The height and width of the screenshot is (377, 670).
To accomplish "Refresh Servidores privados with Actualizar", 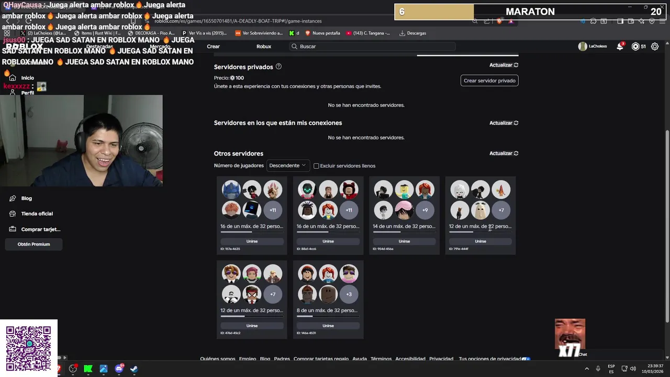I will [x=504, y=65].
